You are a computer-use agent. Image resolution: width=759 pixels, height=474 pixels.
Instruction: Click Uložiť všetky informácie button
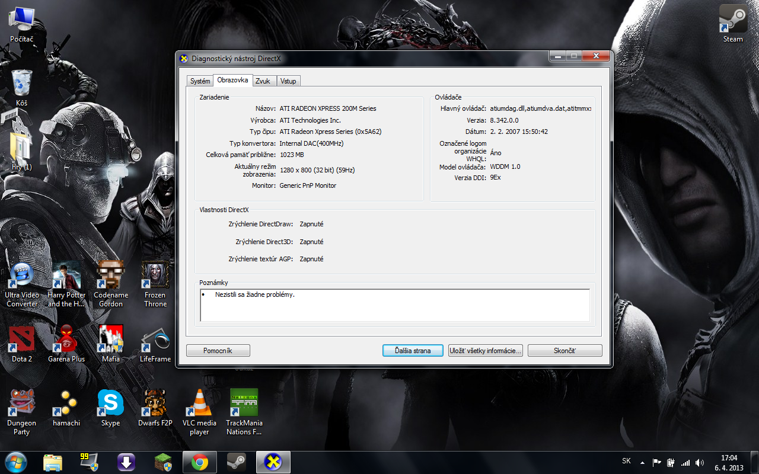click(486, 351)
